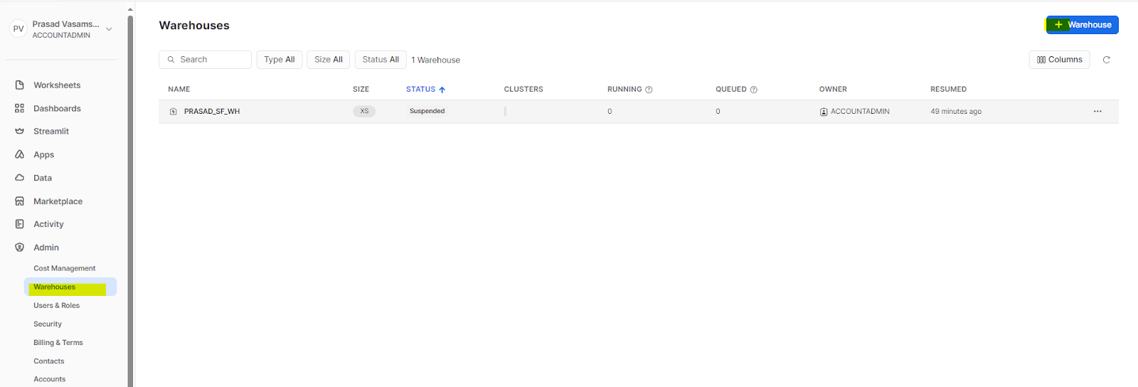Image resolution: width=1138 pixels, height=387 pixels.
Task: Click the warehouse Search field
Action: (205, 60)
